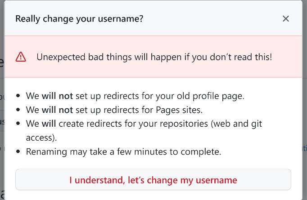Close the username change dialog

coord(286,19)
